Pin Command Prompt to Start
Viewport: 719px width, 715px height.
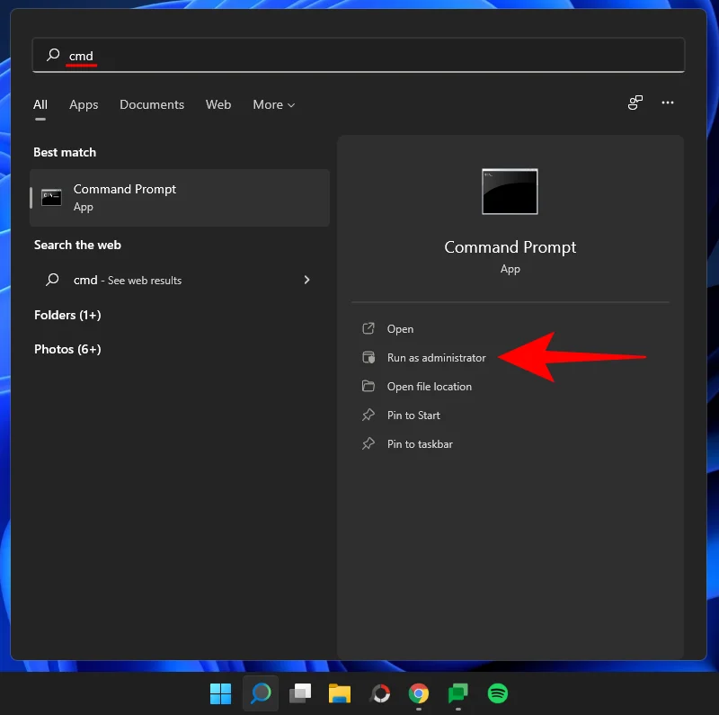tap(412, 415)
